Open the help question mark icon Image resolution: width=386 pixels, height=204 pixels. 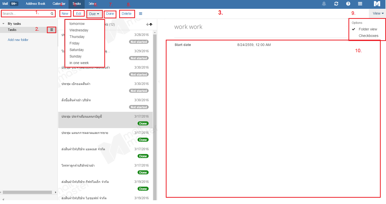tap(348, 4)
